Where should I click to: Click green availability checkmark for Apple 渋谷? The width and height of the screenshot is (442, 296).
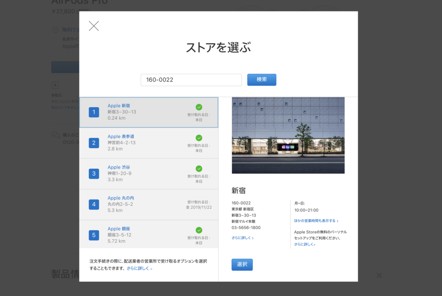point(199,169)
